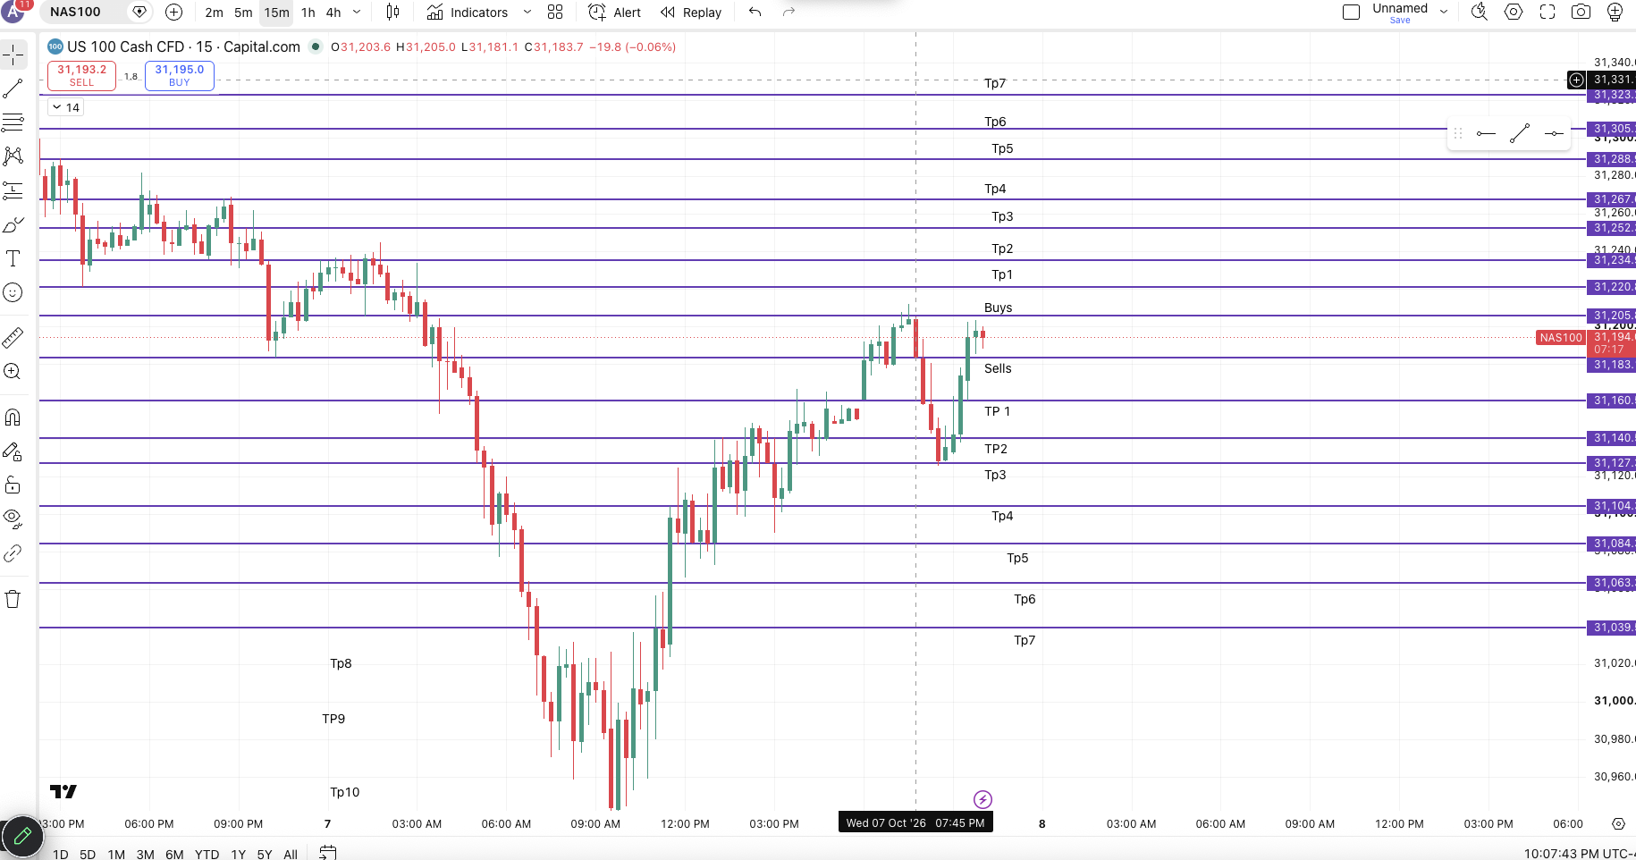
Task: Hide all drawings with eye icon
Action: [x=13, y=519]
